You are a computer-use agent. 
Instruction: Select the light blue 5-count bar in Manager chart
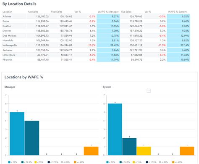tap(17, 134)
